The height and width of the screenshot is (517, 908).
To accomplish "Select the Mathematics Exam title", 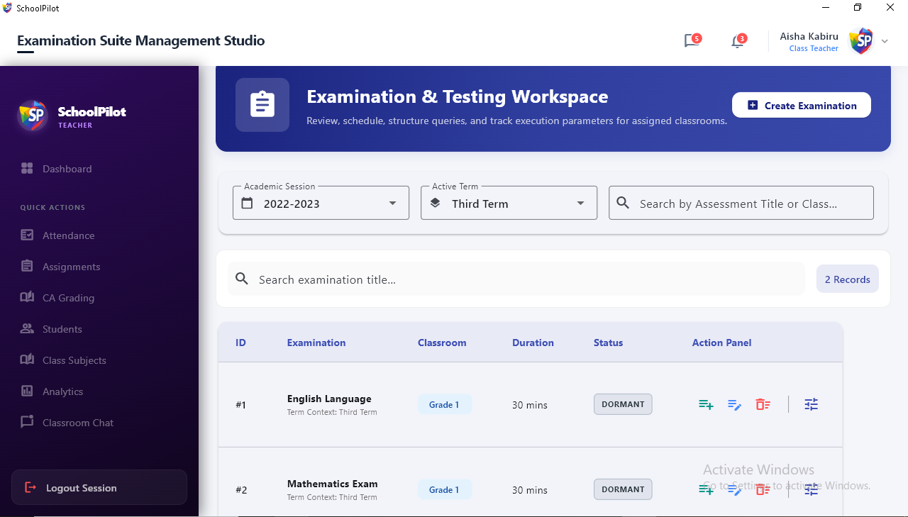I will [333, 484].
